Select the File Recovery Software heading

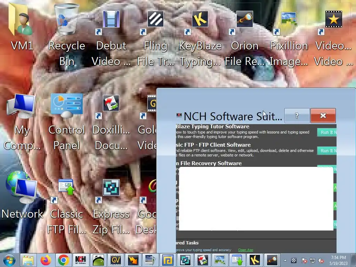click(x=209, y=163)
